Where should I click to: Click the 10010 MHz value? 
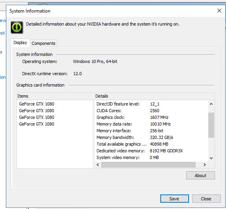(x=160, y=124)
